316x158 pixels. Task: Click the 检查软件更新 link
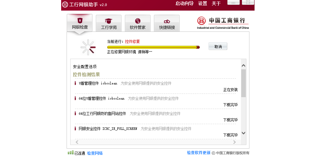pos(199,153)
